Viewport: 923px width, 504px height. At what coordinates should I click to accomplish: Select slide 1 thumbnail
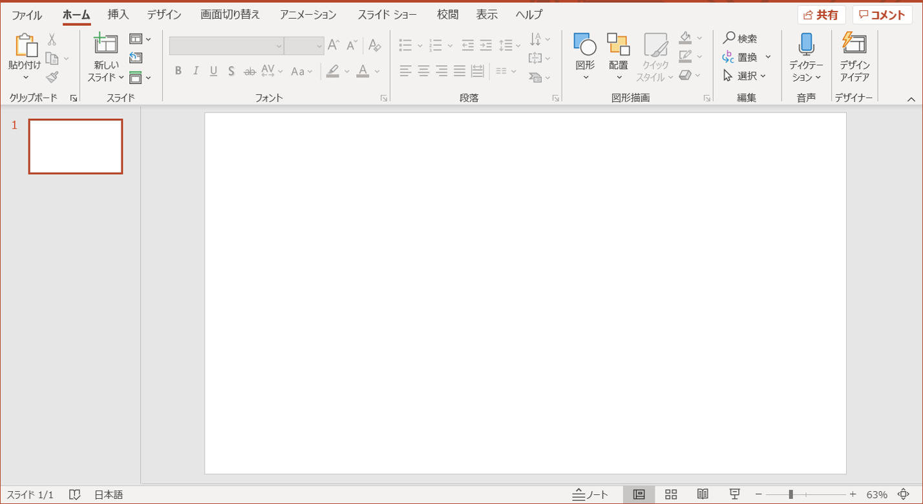pos(76,147)
